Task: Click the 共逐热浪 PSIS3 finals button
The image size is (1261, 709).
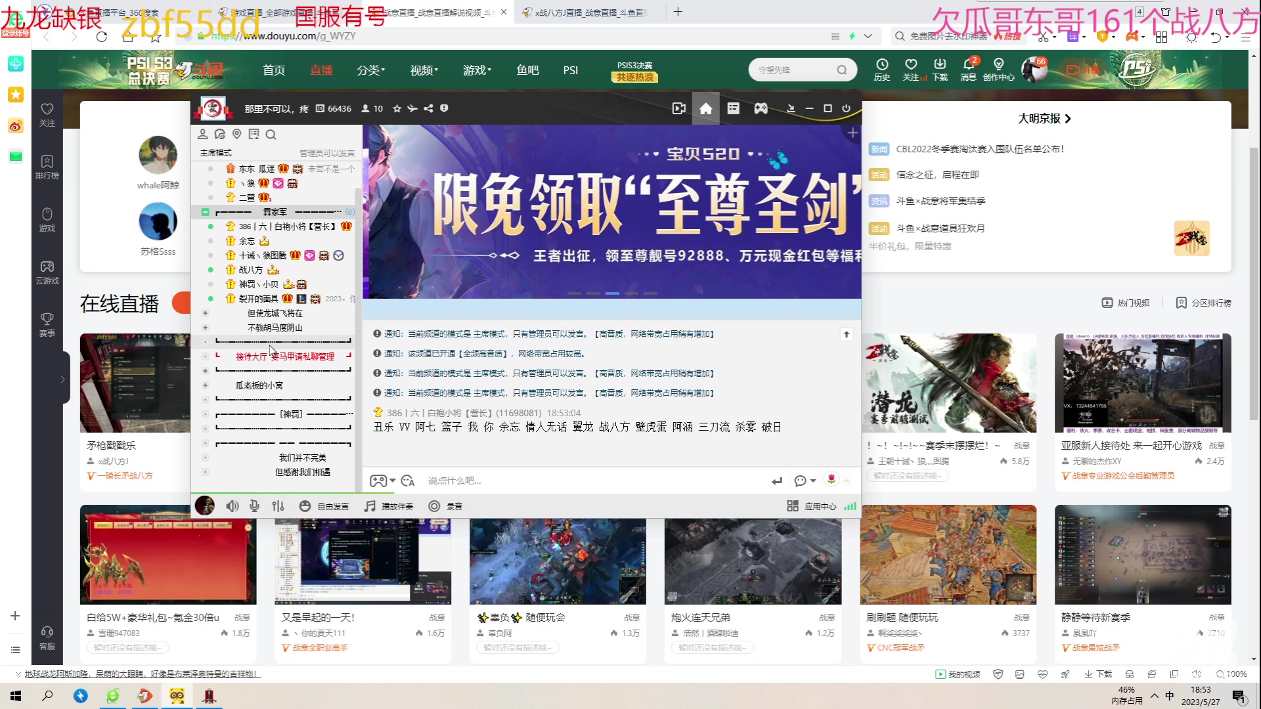Action: click(634, 76)
